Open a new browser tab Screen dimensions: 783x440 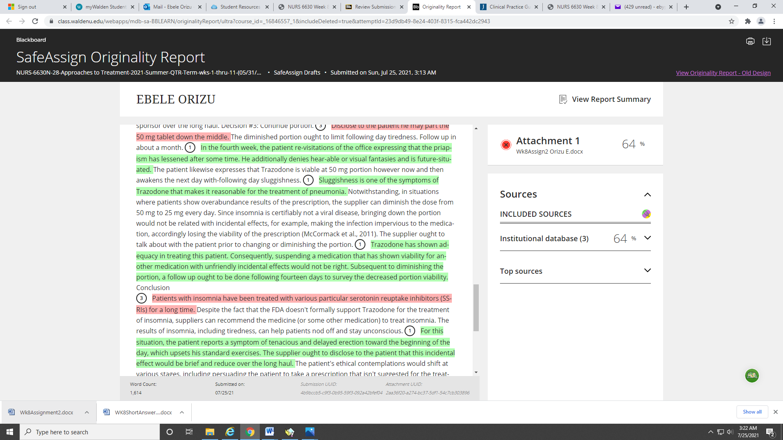pos(686,7)
